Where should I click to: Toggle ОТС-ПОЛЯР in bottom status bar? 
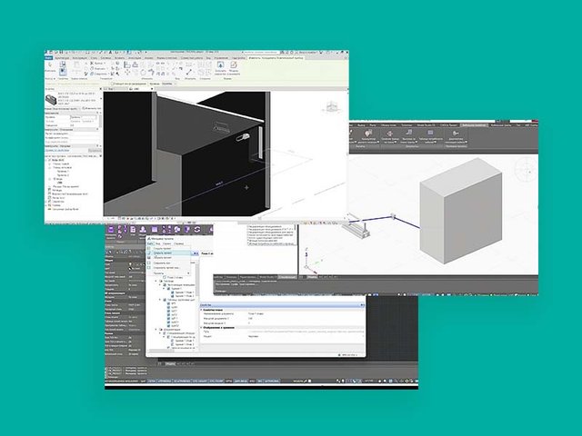[216, 381]
